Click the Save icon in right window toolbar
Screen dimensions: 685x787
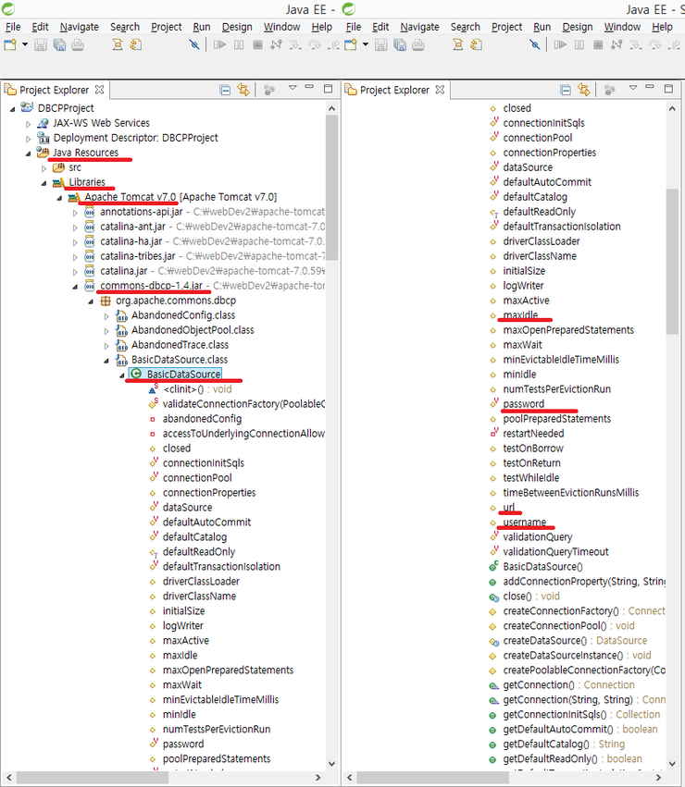(382, 44)
